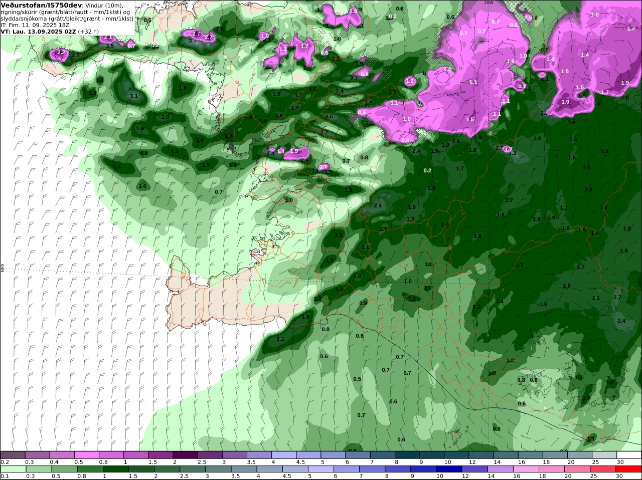Click the snow legend swatch starting at 1.5
642x480 pixels.
[x=160, y=454]
